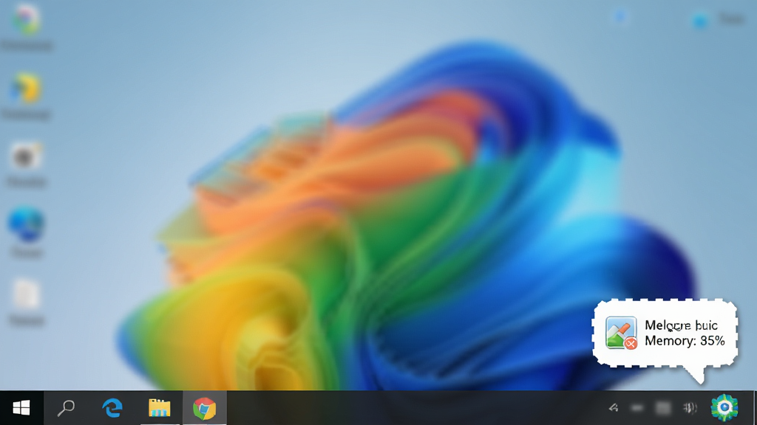Select the white document desktop icon
Screen dimensions: 757x425
[26, 294]
